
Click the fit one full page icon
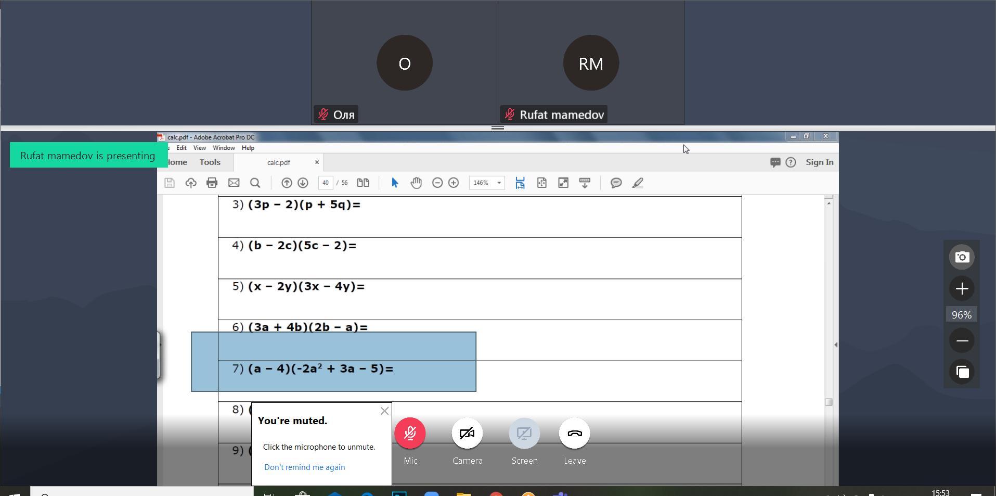tap(541, 183)
